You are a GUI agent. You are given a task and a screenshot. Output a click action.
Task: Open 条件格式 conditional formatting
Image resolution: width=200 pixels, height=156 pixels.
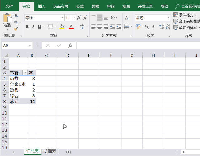[x=185, y=15]
